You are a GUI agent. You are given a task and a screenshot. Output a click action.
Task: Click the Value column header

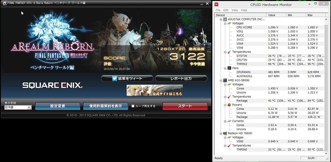276,15
